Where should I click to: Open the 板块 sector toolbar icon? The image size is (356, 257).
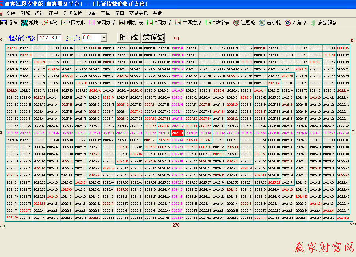(x=24, y=23)
